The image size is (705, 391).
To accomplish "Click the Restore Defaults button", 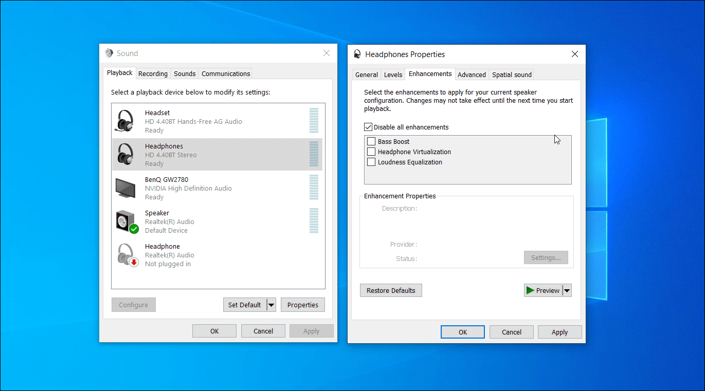I will [391, 290].
